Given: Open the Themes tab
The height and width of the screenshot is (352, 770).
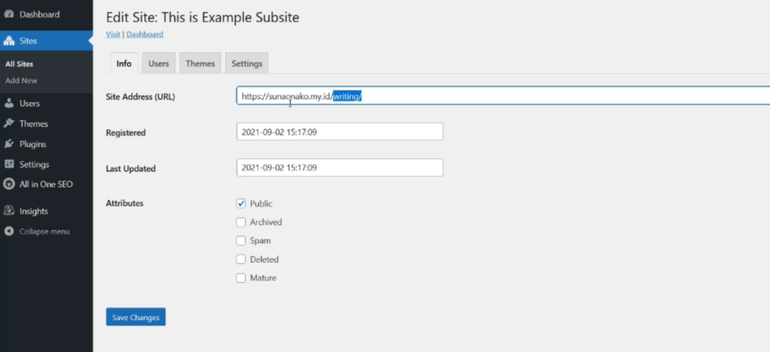Looking at the screenshot, I should coord(200,64).
